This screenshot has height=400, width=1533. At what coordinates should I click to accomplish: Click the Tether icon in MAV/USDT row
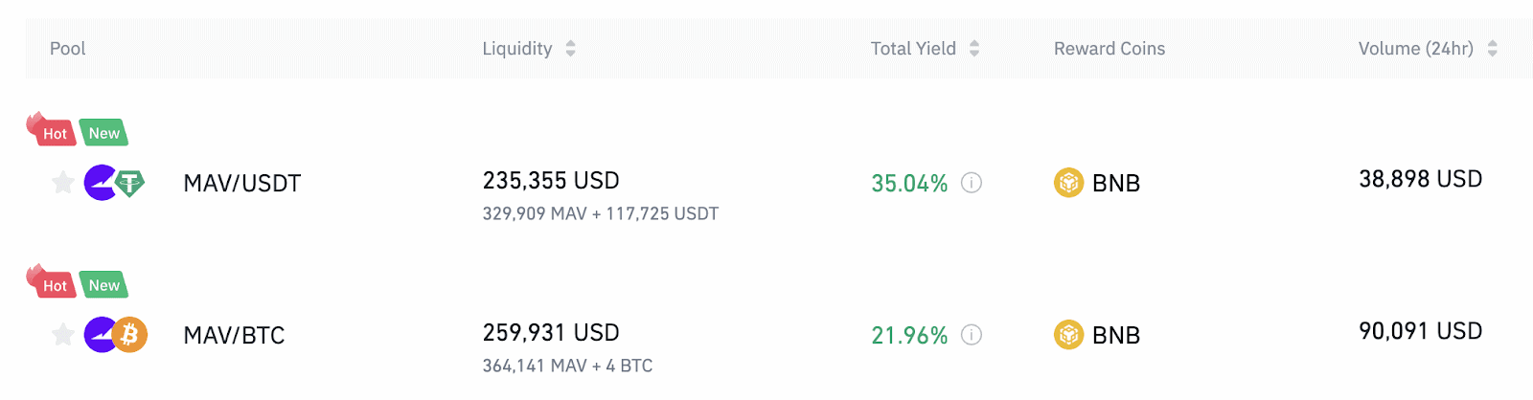pyautogui.click(x=130, y=182)
